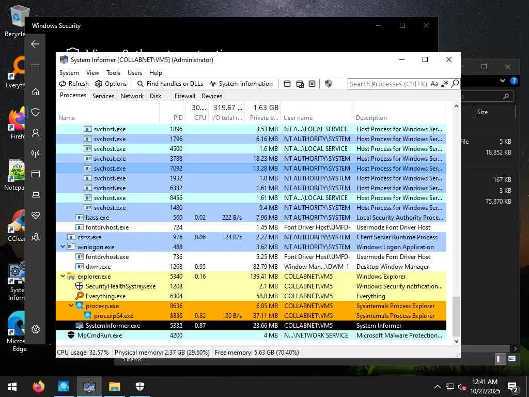Go to Home in Windows Security sidebar

tap(36, 91)
